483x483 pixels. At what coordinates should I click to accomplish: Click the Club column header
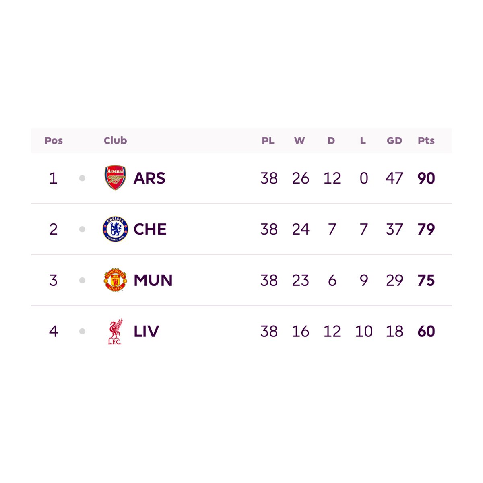pyautogui.click(x=115, y=140)
